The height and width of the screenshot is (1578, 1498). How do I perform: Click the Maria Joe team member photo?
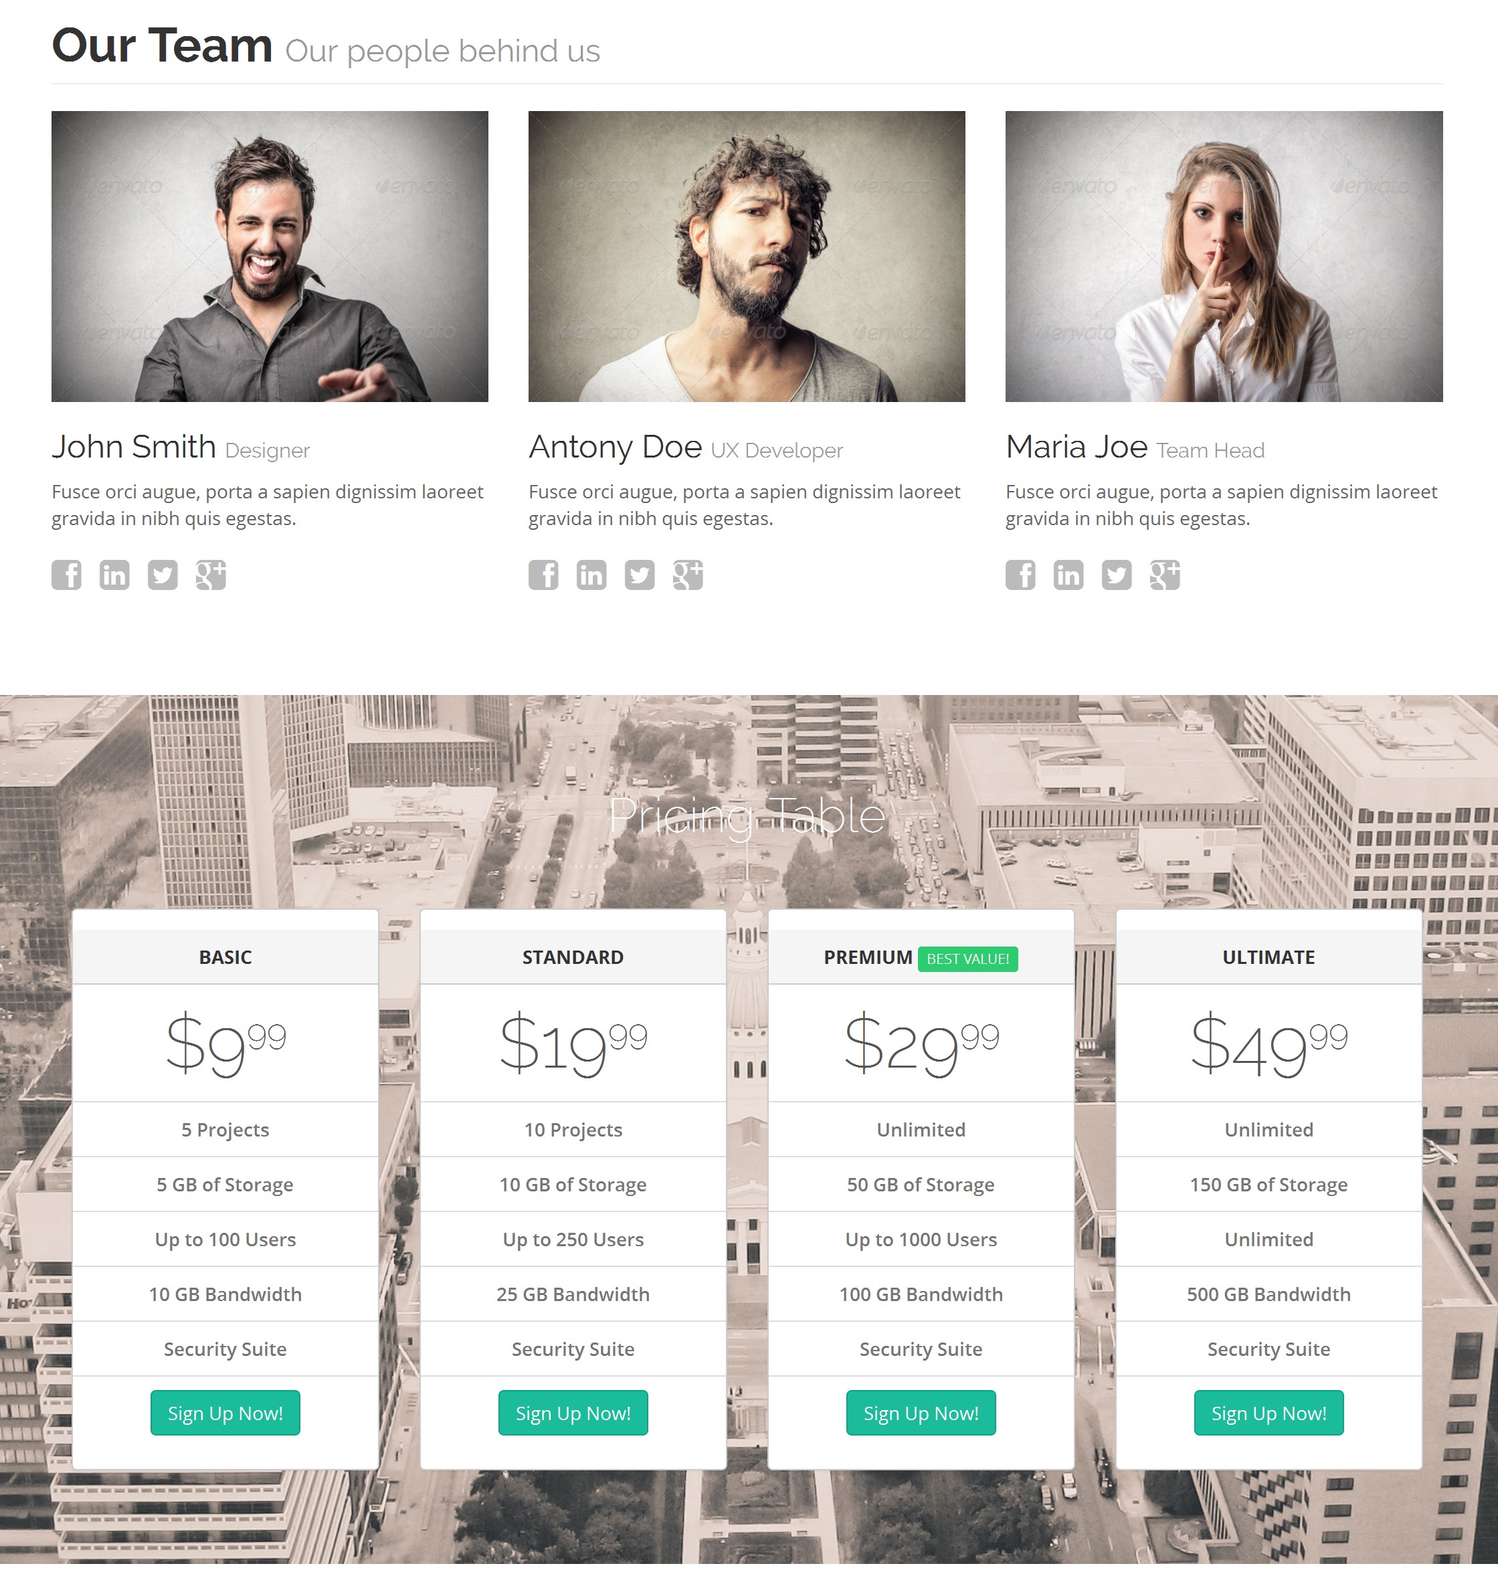pyautogui.click(x=1225, y=255)
